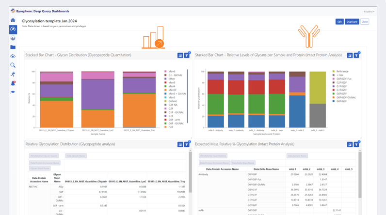Go to the Home page in sidebar
Screen dimensions: 386x215
click(x=13, y=20)
